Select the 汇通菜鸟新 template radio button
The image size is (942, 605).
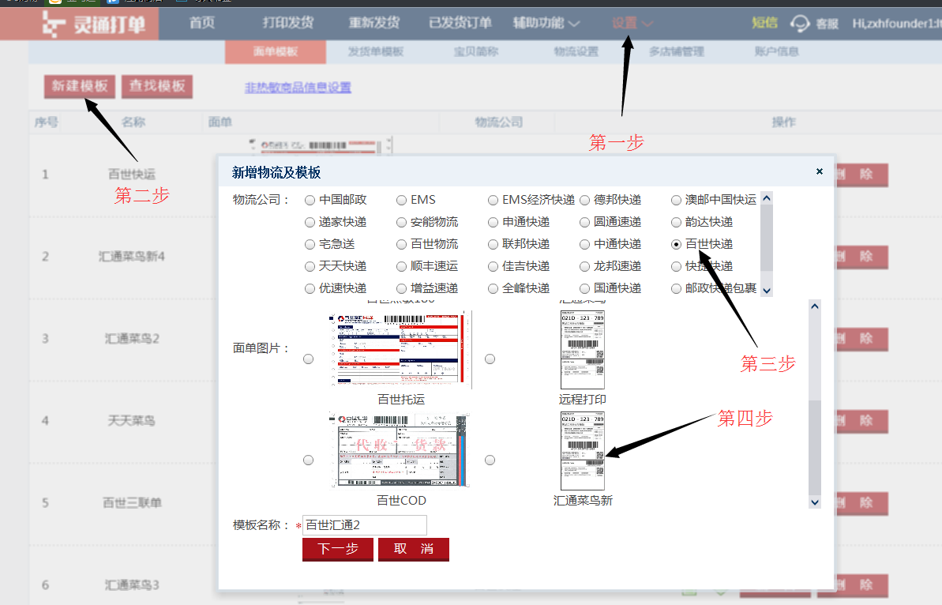point(490,460)
